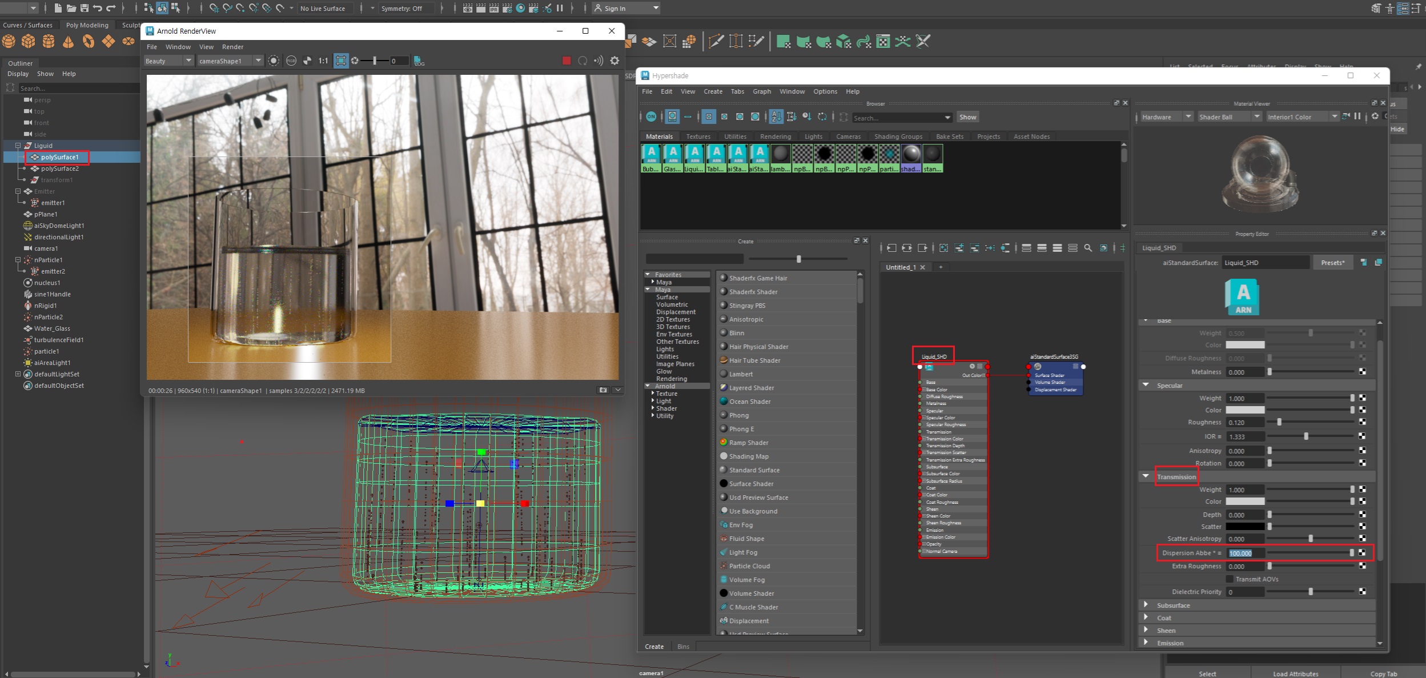Open the Arnold render log icon

coord(419,61)
